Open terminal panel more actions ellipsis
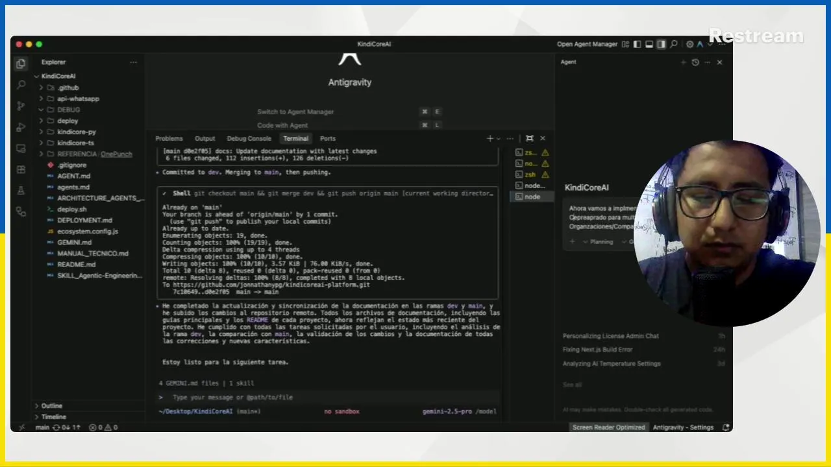 (x=510, y=138)
